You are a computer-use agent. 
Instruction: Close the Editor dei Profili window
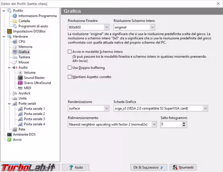[x=218, y=4]
